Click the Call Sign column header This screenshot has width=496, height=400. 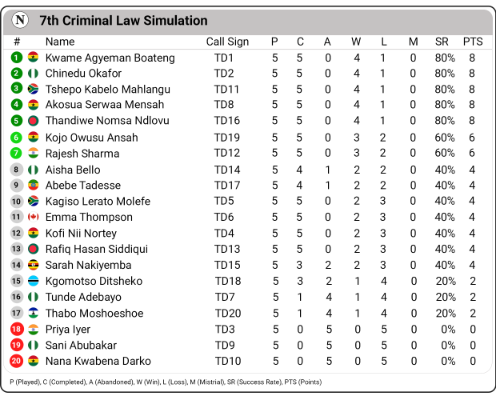(227, 42)
